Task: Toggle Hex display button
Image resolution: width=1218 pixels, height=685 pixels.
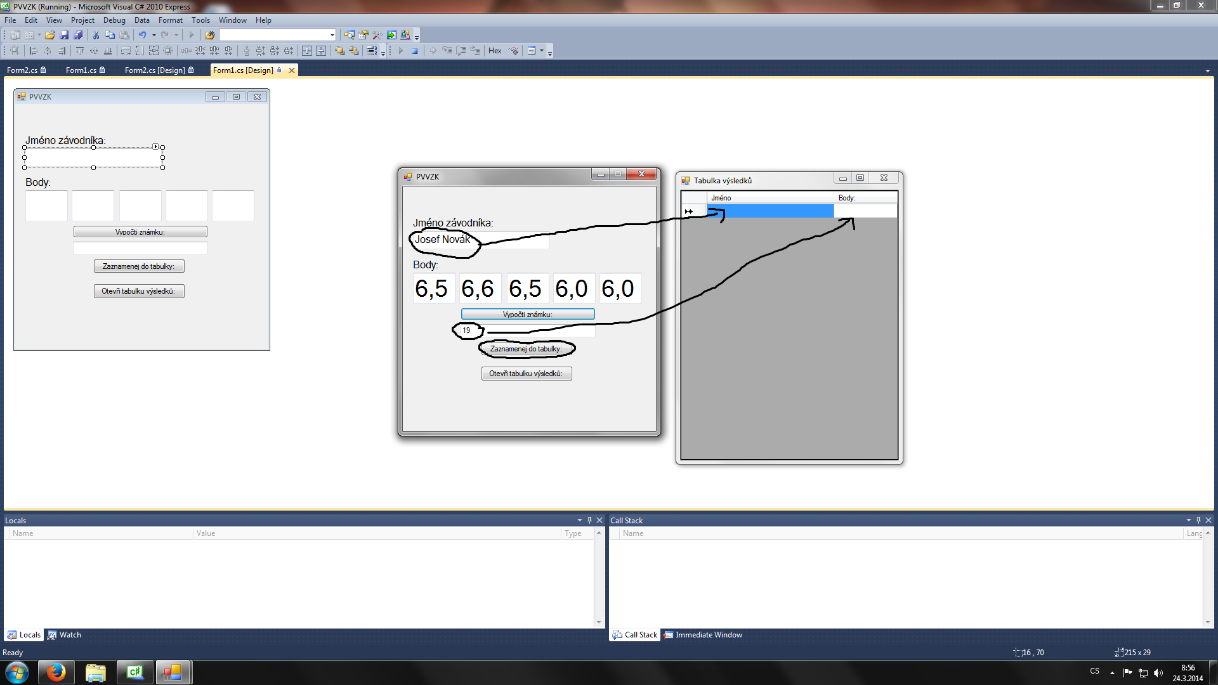Action: point(495,51)
